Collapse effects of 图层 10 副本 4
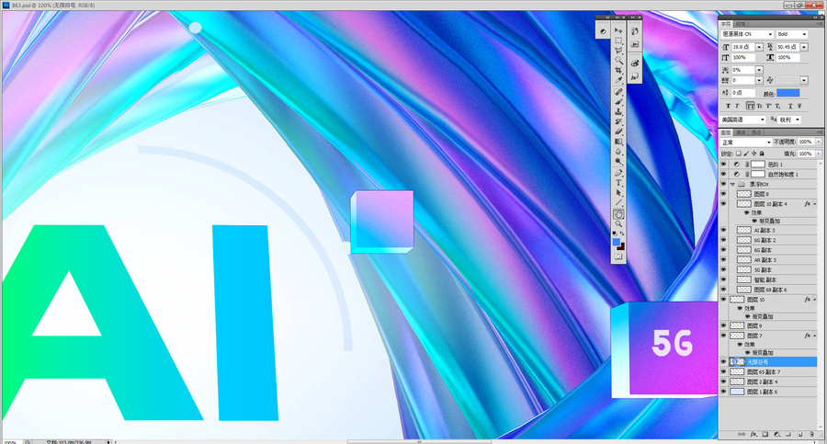Screen dimensions: 827x444 [x=815, y=204]
